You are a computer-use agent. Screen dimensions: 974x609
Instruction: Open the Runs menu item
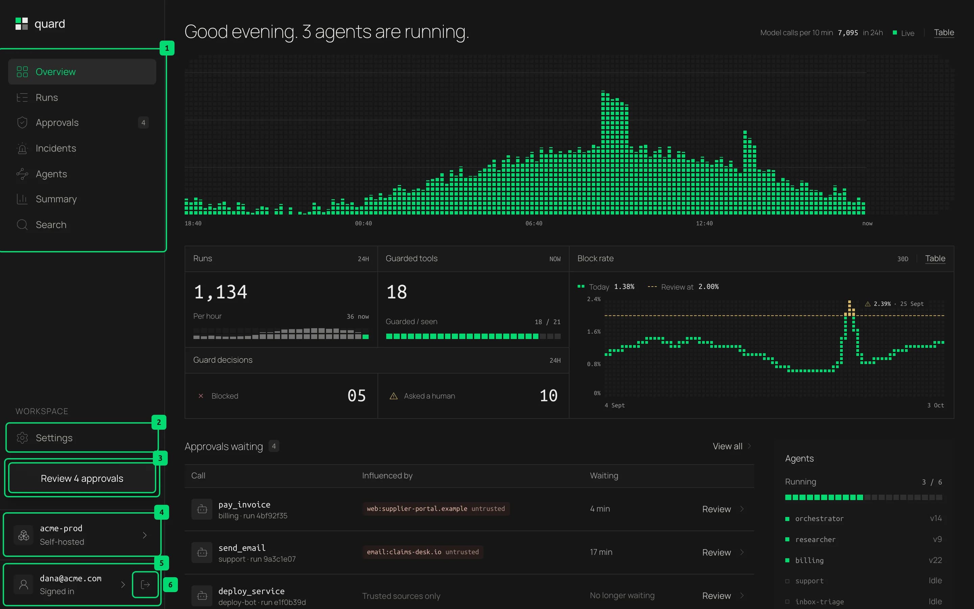tap(82, 97)
